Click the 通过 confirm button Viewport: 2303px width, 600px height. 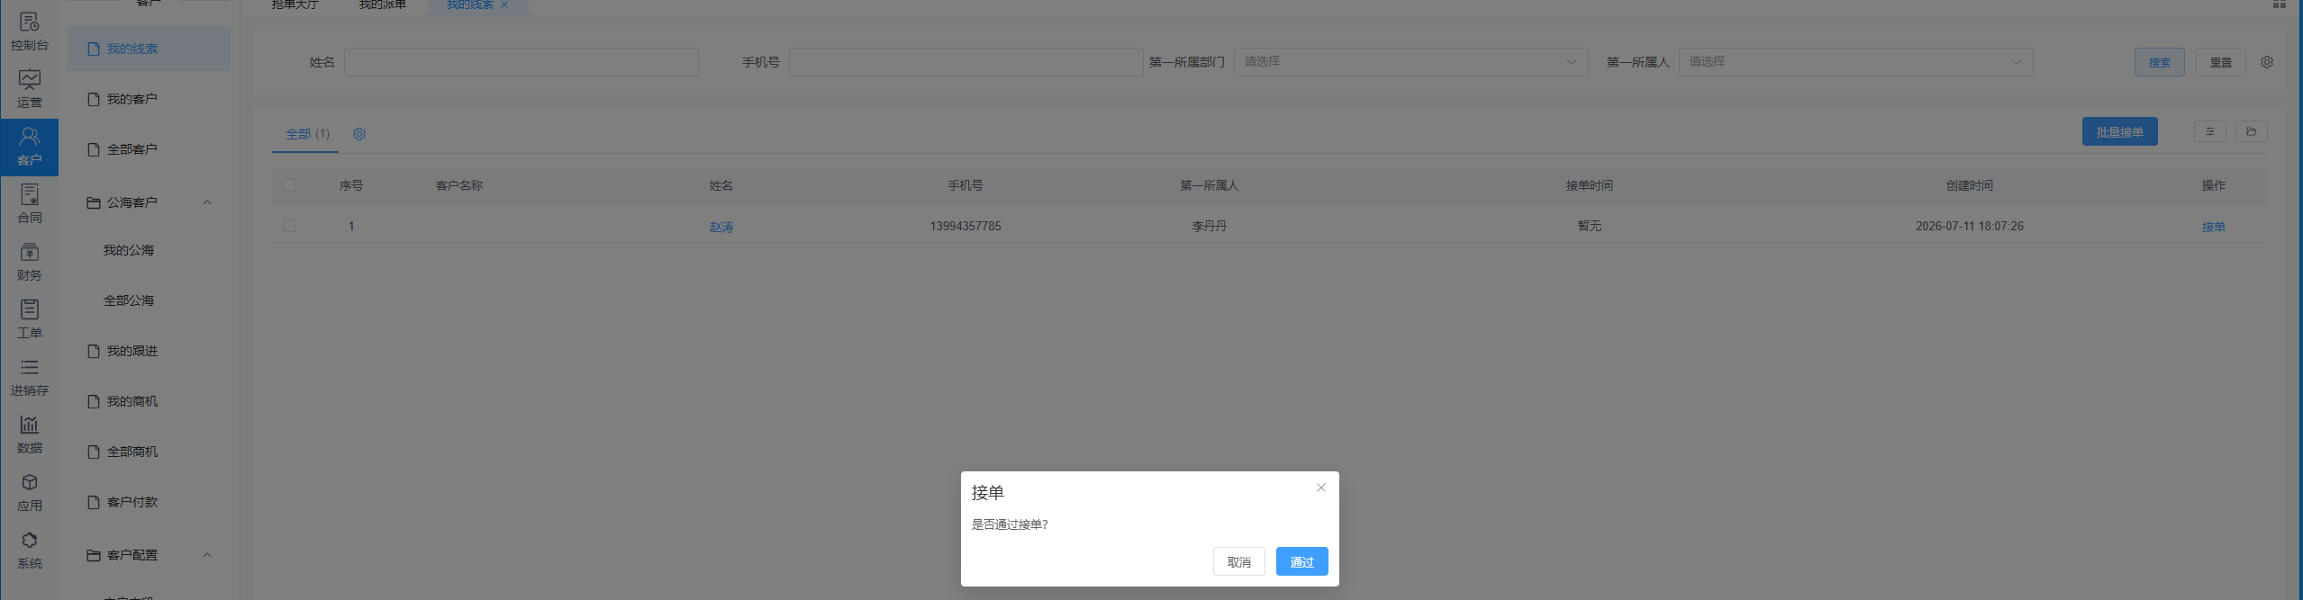pos(1301,561)
